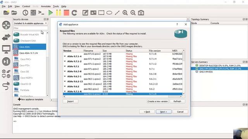Draw line tool icon
248x139 pixels.
pos(117,13)
